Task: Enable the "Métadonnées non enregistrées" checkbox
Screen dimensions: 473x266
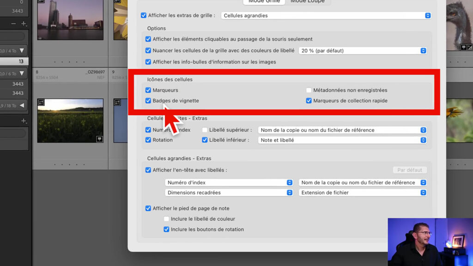Action: 309,90
